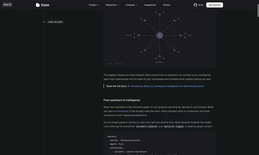Click the Get Started button
This screenshot has width=259, height=155.
[x=214, y=5]
